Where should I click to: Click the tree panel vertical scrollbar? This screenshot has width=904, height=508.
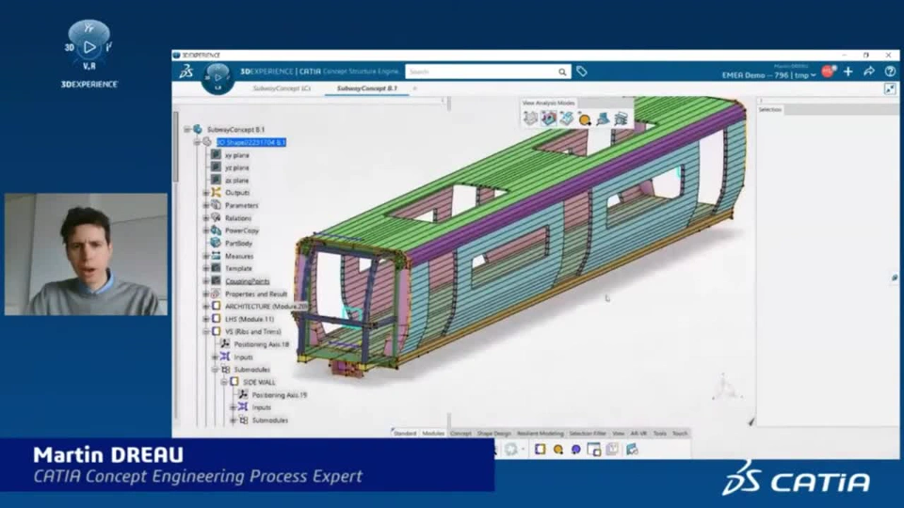175,147
